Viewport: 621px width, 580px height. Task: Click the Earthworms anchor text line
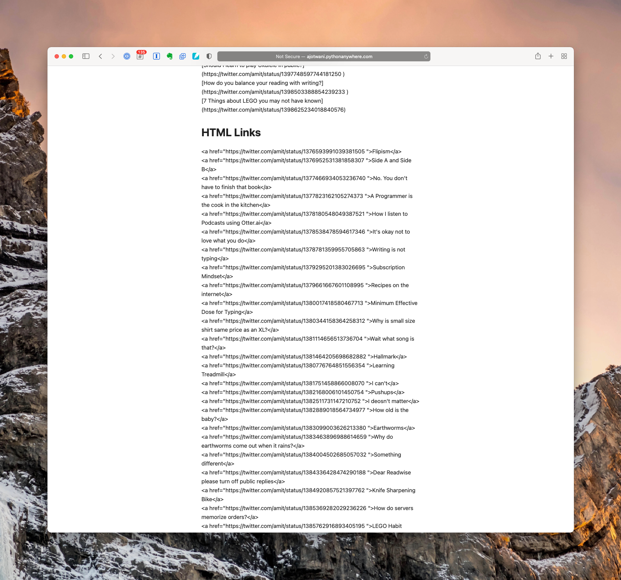[308, 428]
